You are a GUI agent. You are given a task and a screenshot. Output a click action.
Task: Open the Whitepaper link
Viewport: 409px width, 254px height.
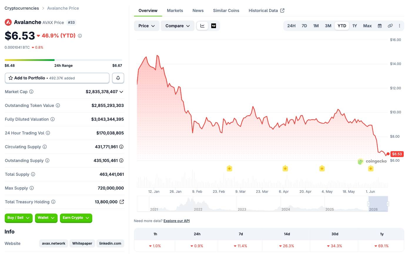pos(82,243)
